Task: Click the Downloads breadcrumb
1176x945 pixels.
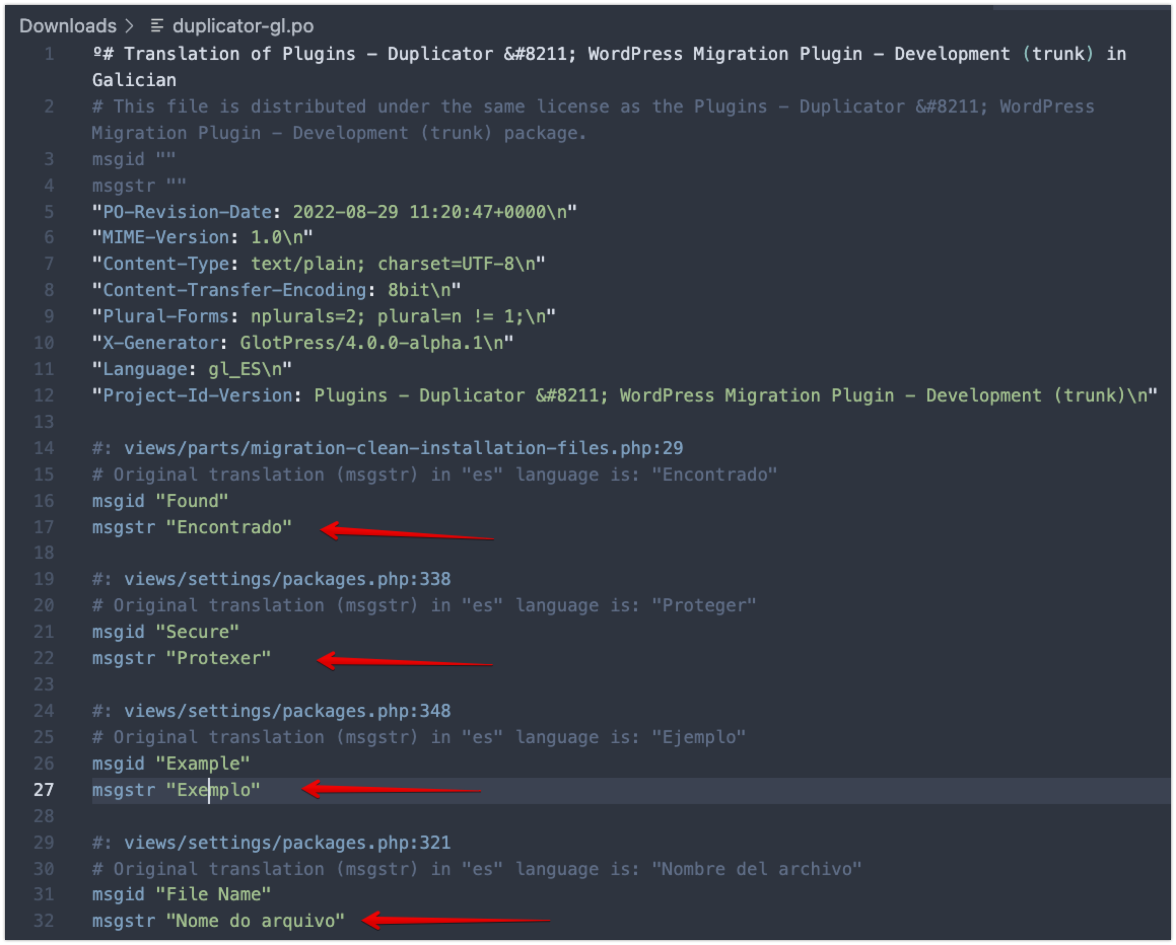Action: coord(67,26)
